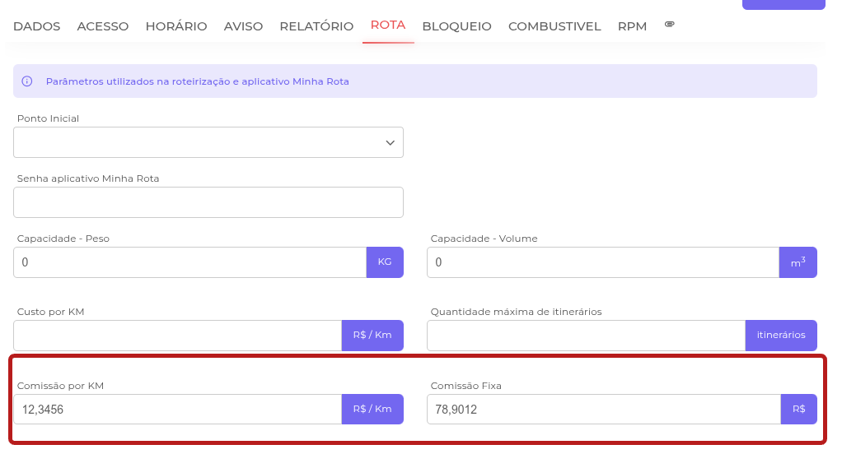Click the Parâmetros utilizados na roteirização banner text
Screen dimensions: 842x454
tap(197, 81)
